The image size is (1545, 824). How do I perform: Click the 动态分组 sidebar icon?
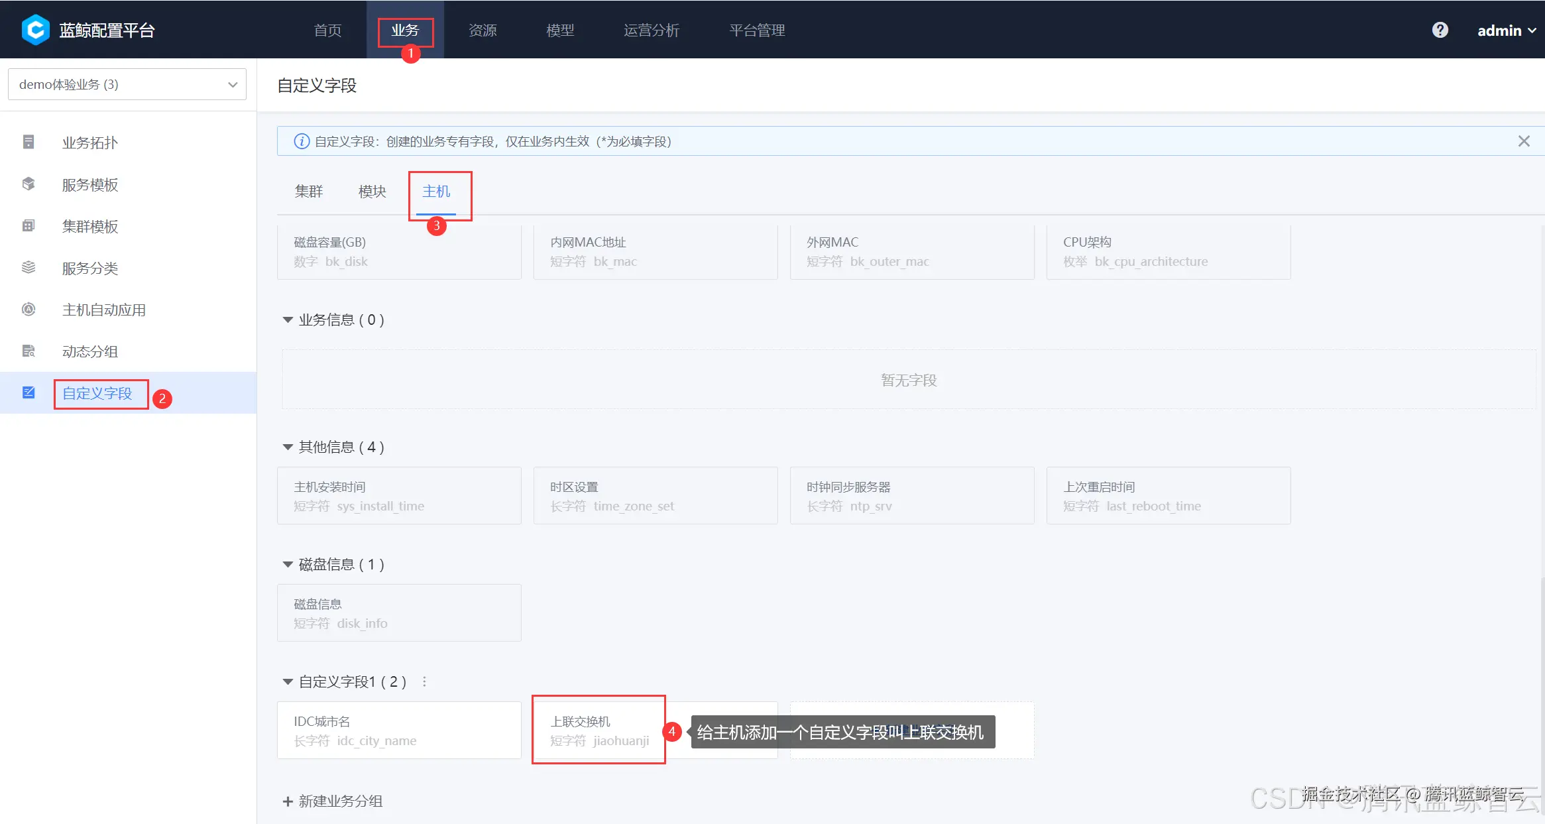(29, 351)
